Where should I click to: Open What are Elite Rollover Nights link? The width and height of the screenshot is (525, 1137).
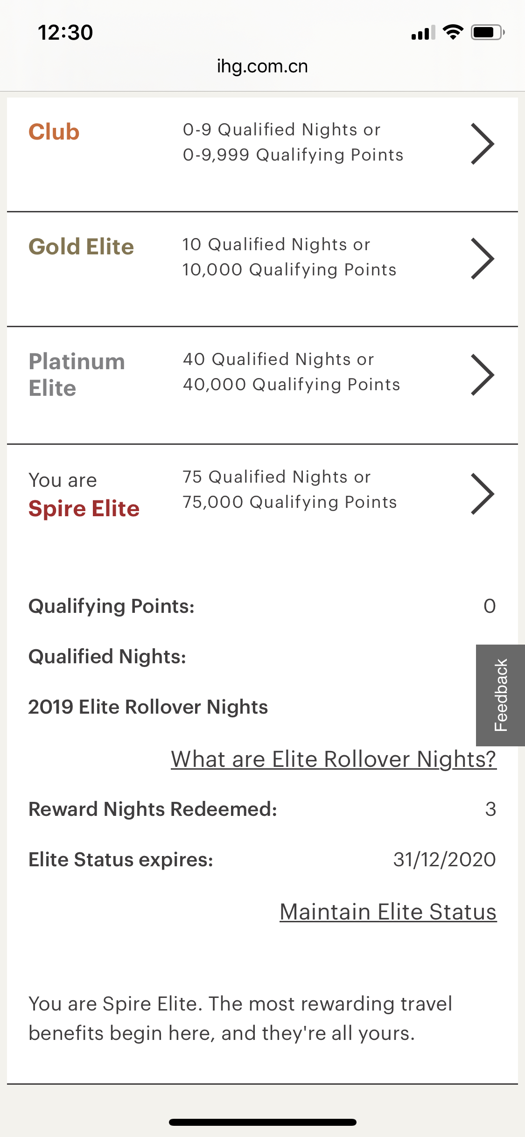click(x=334, y=759)
